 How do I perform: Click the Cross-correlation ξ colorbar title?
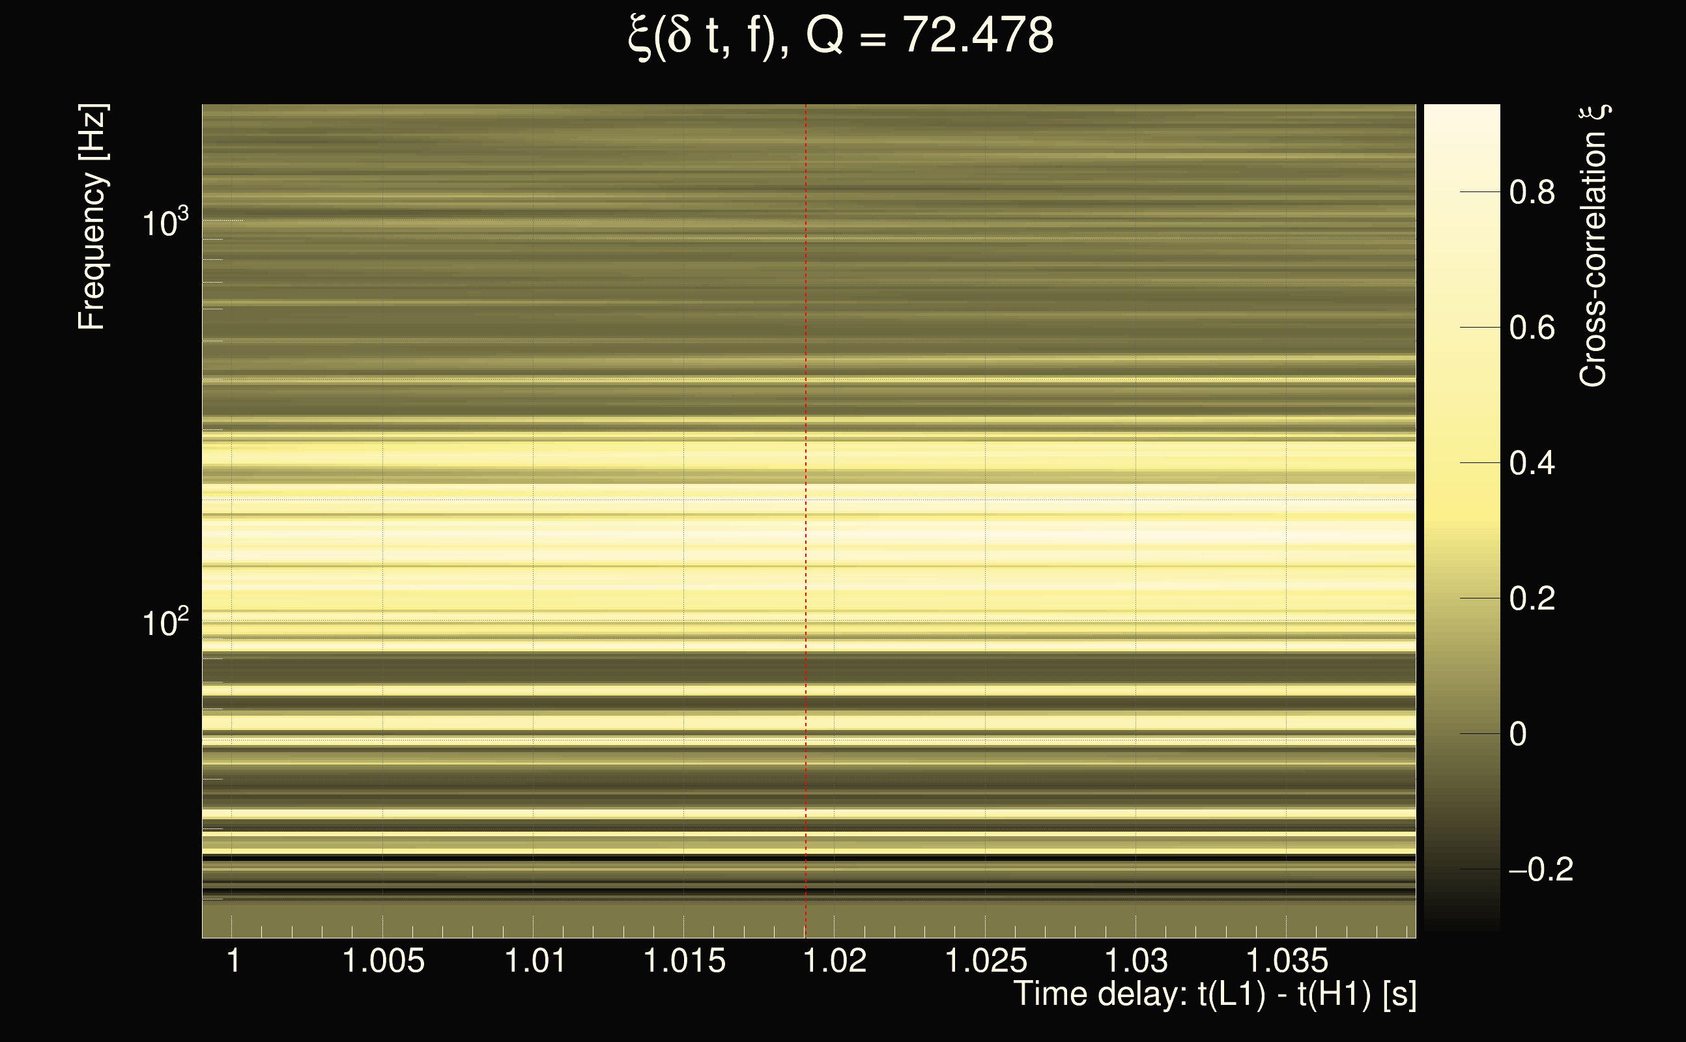pyautogui.click(x=1593, y=246)
